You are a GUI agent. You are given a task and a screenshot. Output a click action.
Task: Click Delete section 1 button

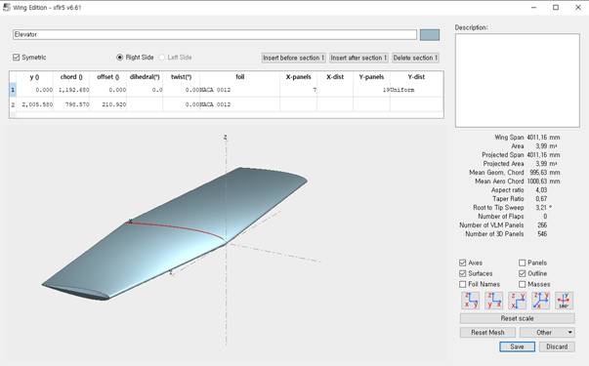pos(415,58)
